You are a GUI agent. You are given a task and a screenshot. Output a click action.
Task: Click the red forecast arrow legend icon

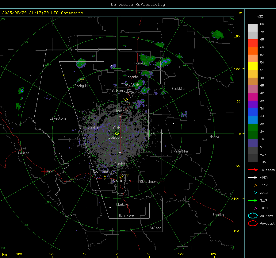tap(253, 170)
